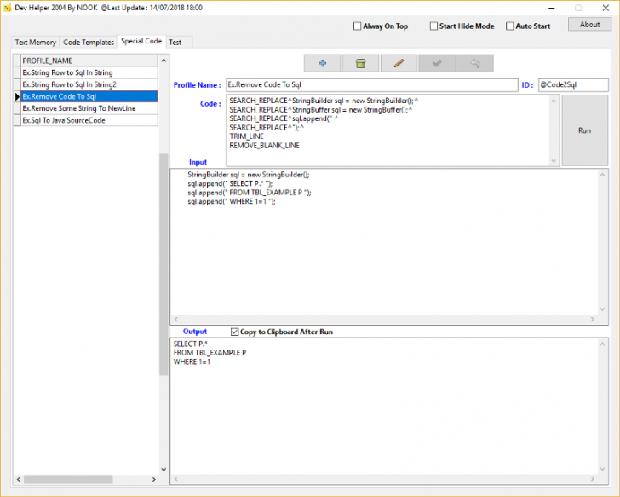Click the grey undo arrow icon
This screenshot has width=620, height=497.
475,63
